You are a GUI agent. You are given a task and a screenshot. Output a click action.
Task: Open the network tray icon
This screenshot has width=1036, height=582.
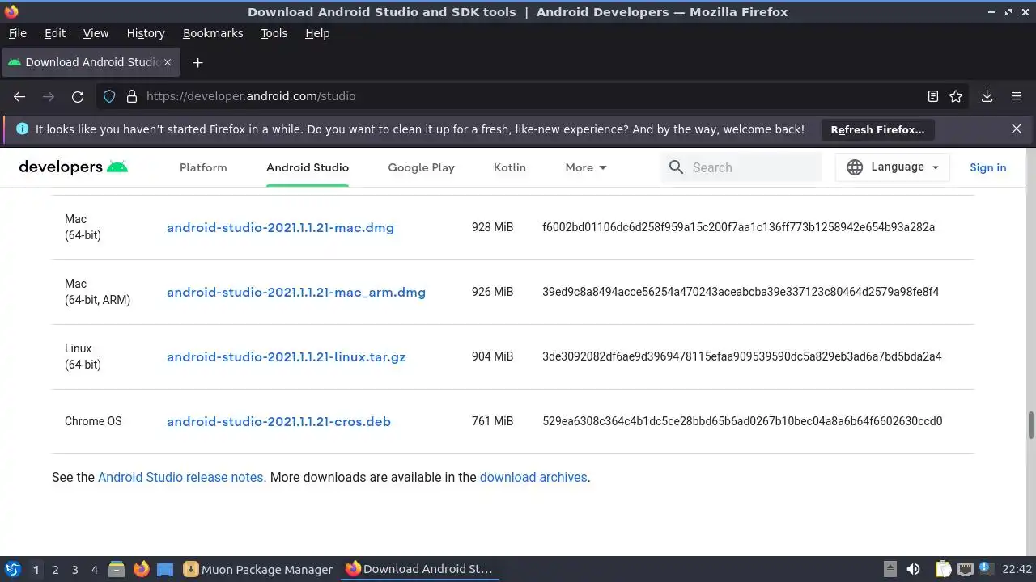(x=964, y=569)
